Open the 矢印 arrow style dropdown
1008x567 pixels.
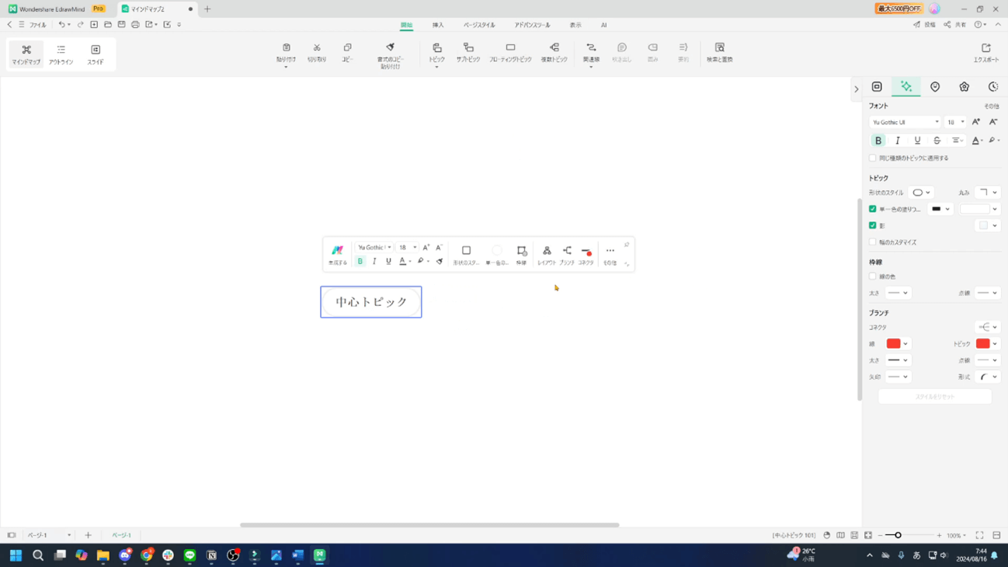tap(898, 377)
